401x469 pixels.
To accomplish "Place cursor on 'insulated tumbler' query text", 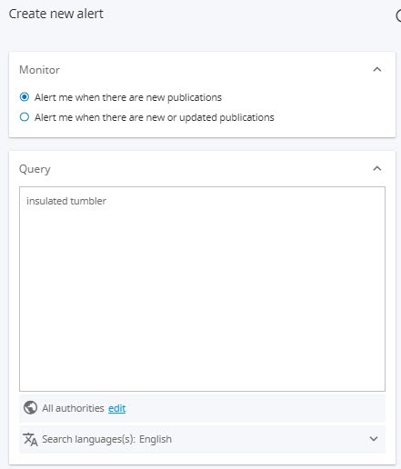I will (x=66, y=201).
